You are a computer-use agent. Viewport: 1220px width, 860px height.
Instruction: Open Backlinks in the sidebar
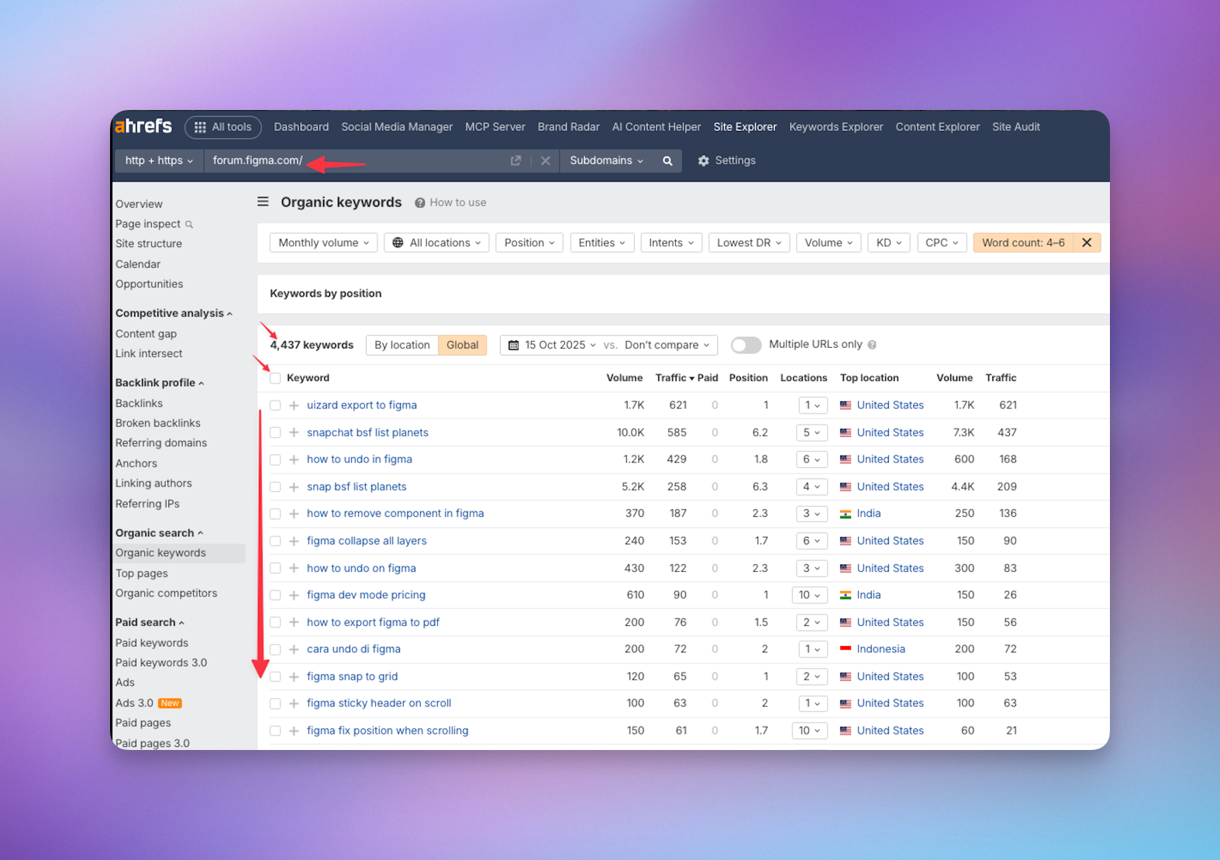(139, 403)
